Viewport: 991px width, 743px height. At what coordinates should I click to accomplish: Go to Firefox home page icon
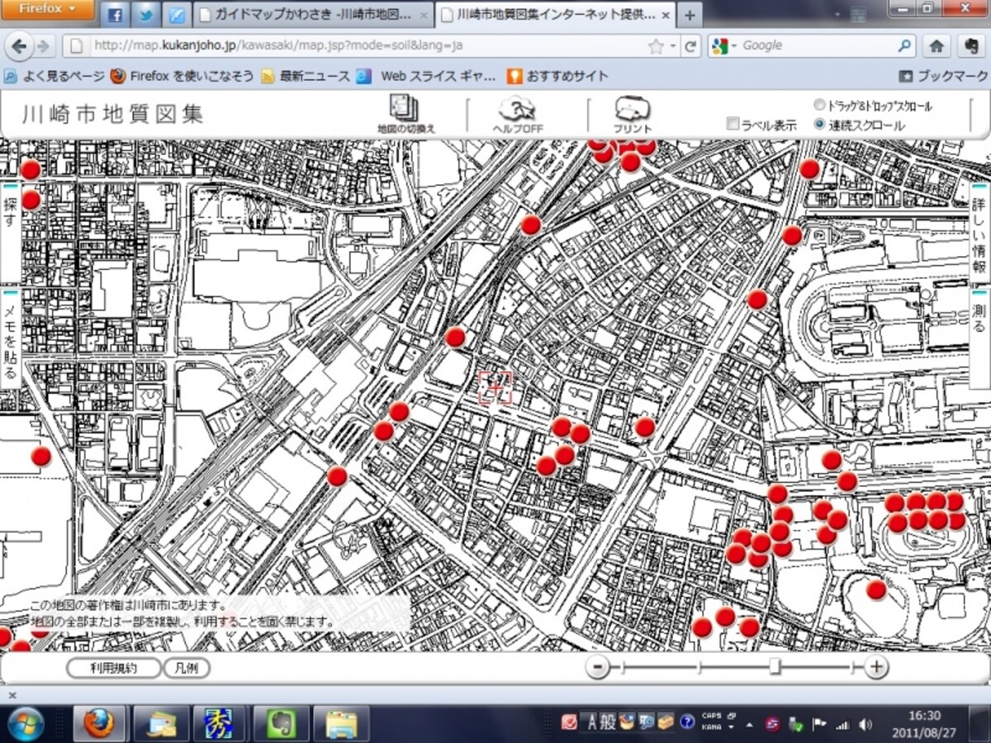point(936,46)
